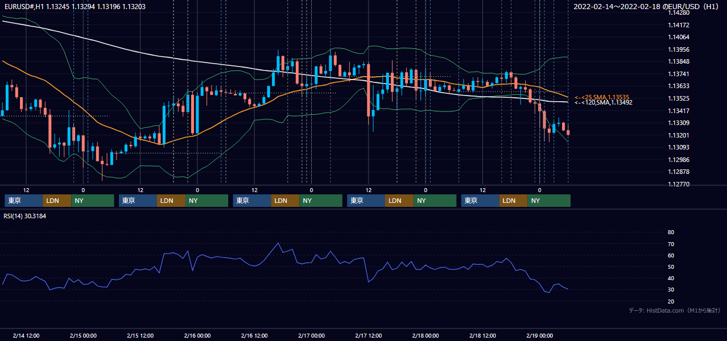Click RSI scale value 30
This screenshot has width=727, height=341.
671,289
